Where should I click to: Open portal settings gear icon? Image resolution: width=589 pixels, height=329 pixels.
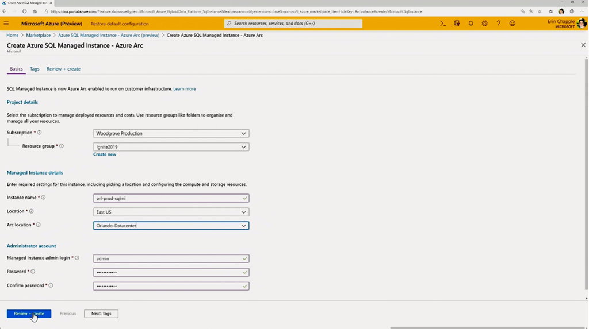(484, 24)
